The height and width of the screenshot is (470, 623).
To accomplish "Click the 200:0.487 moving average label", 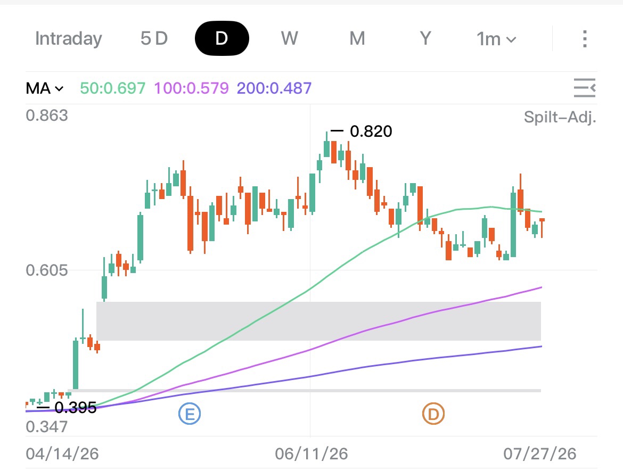I will point(274,88).
